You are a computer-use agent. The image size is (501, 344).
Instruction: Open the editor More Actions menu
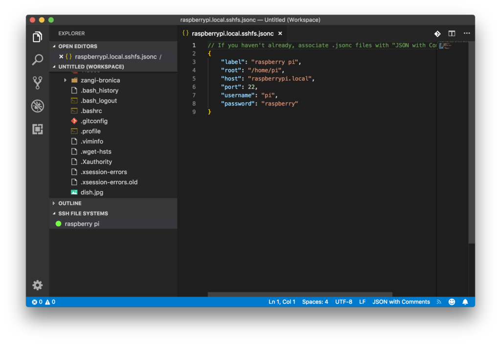point(467,33)
